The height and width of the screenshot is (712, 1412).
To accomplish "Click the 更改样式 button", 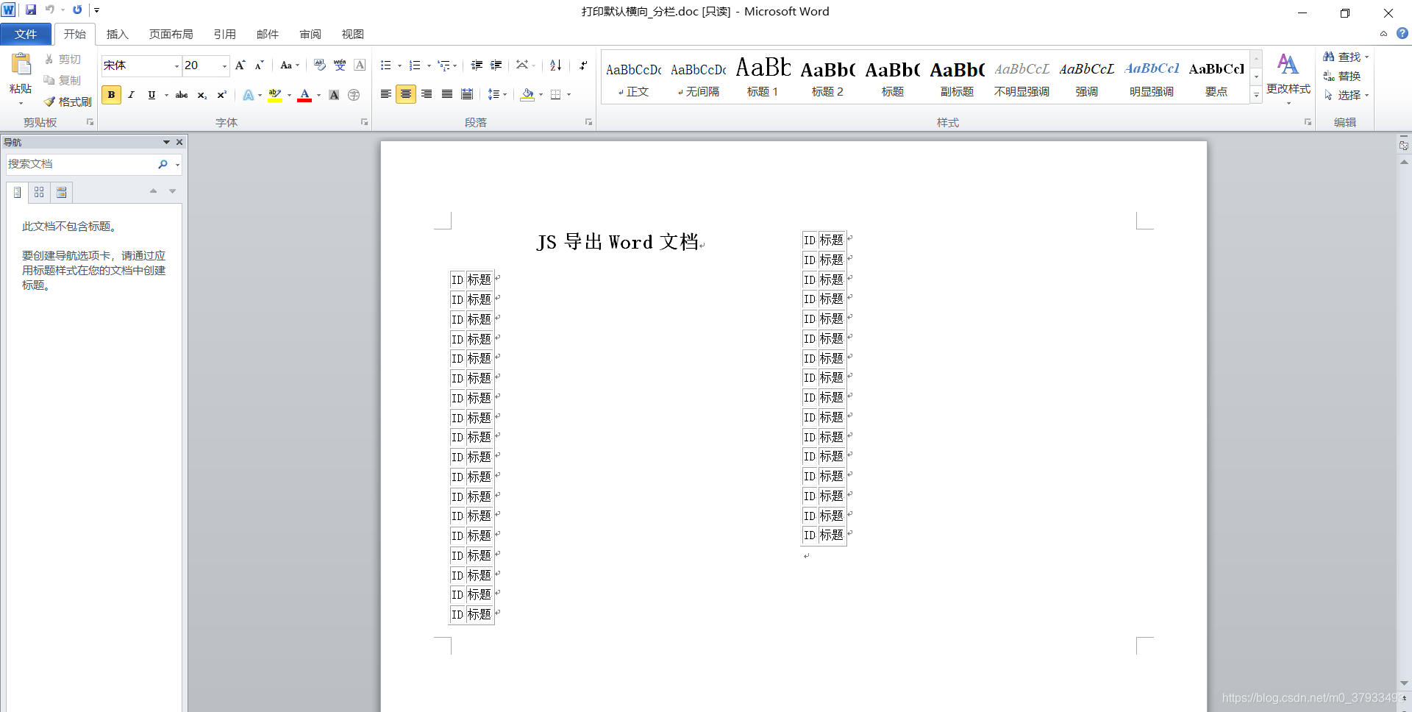I will coord(1288,77).
